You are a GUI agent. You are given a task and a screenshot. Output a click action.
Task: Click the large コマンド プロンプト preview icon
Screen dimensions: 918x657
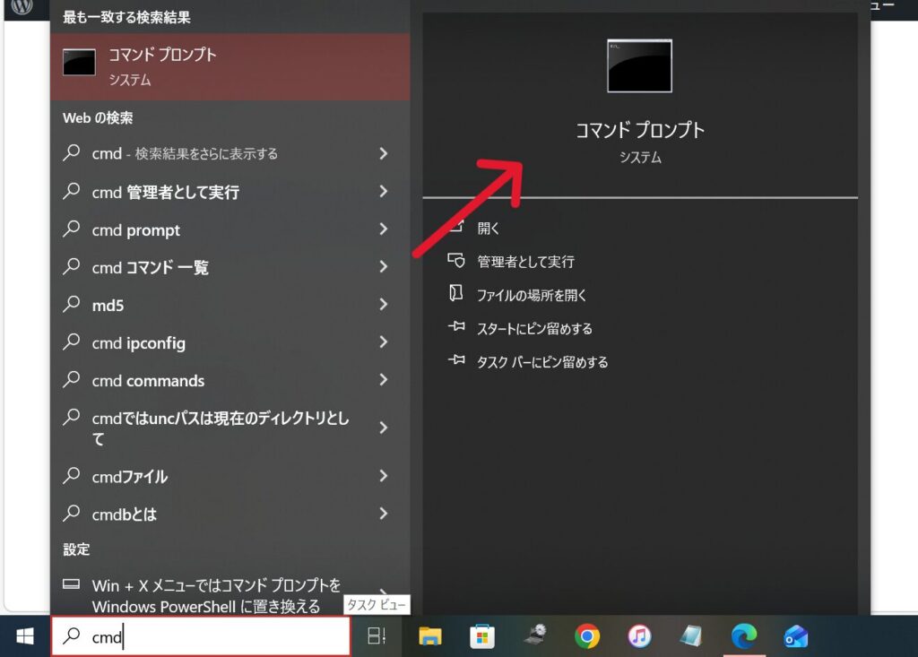tap(639, 66)
